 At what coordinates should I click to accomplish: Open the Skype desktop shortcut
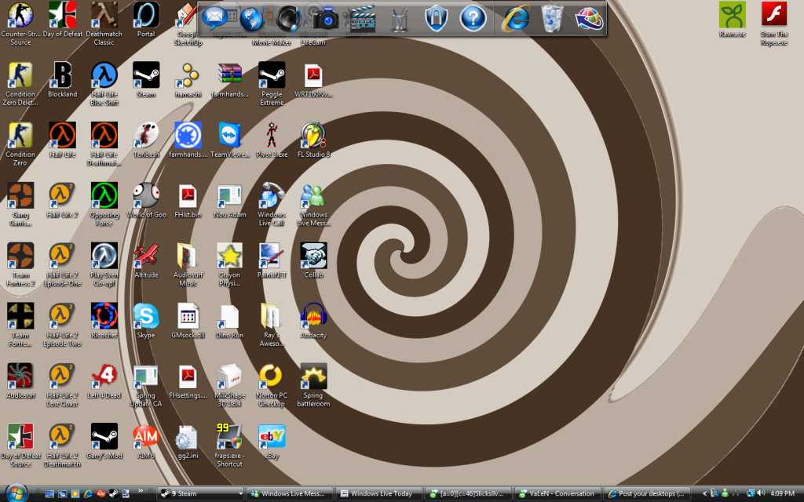point(146,317)
